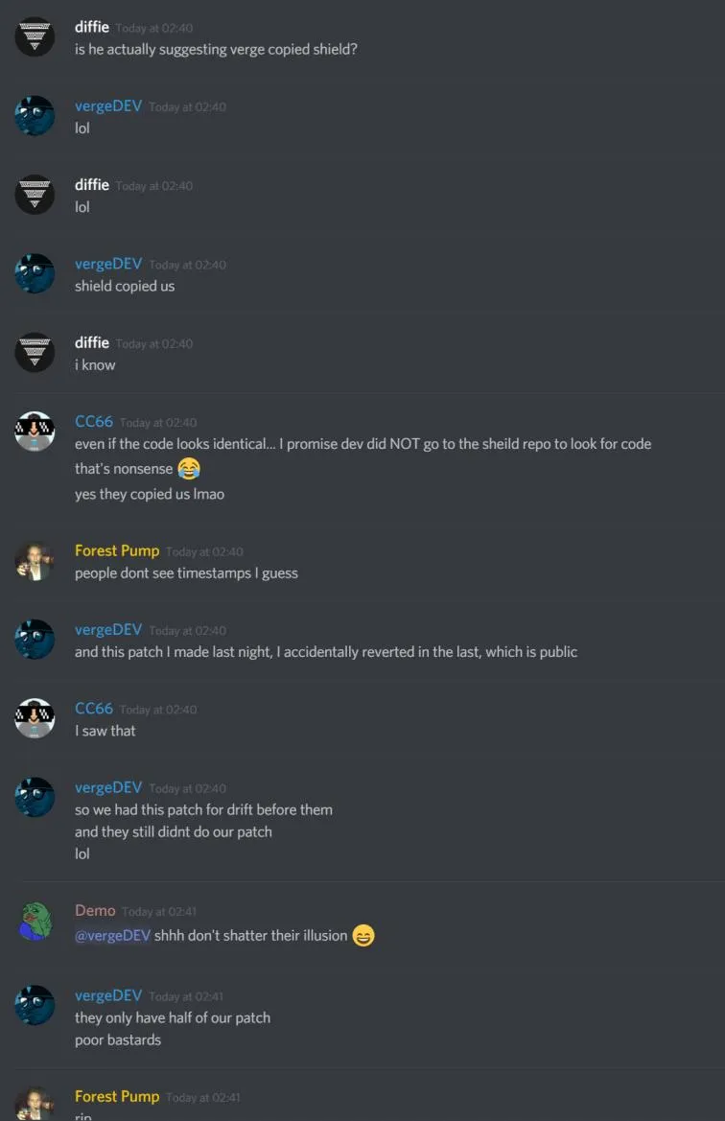The image size is (725, 1121).
Task: Click the grinning emoji in Demo's message
Action: pos(363,935)
